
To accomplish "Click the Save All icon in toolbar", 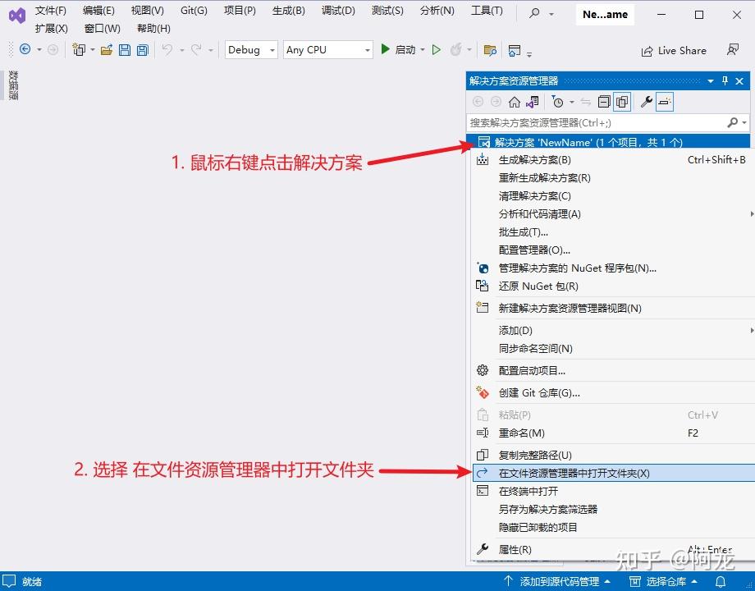I will coord(140,50).
